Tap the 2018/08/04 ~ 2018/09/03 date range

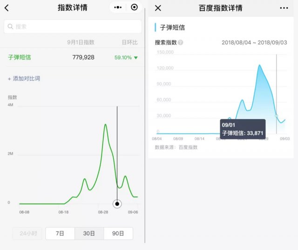[254, 43]
